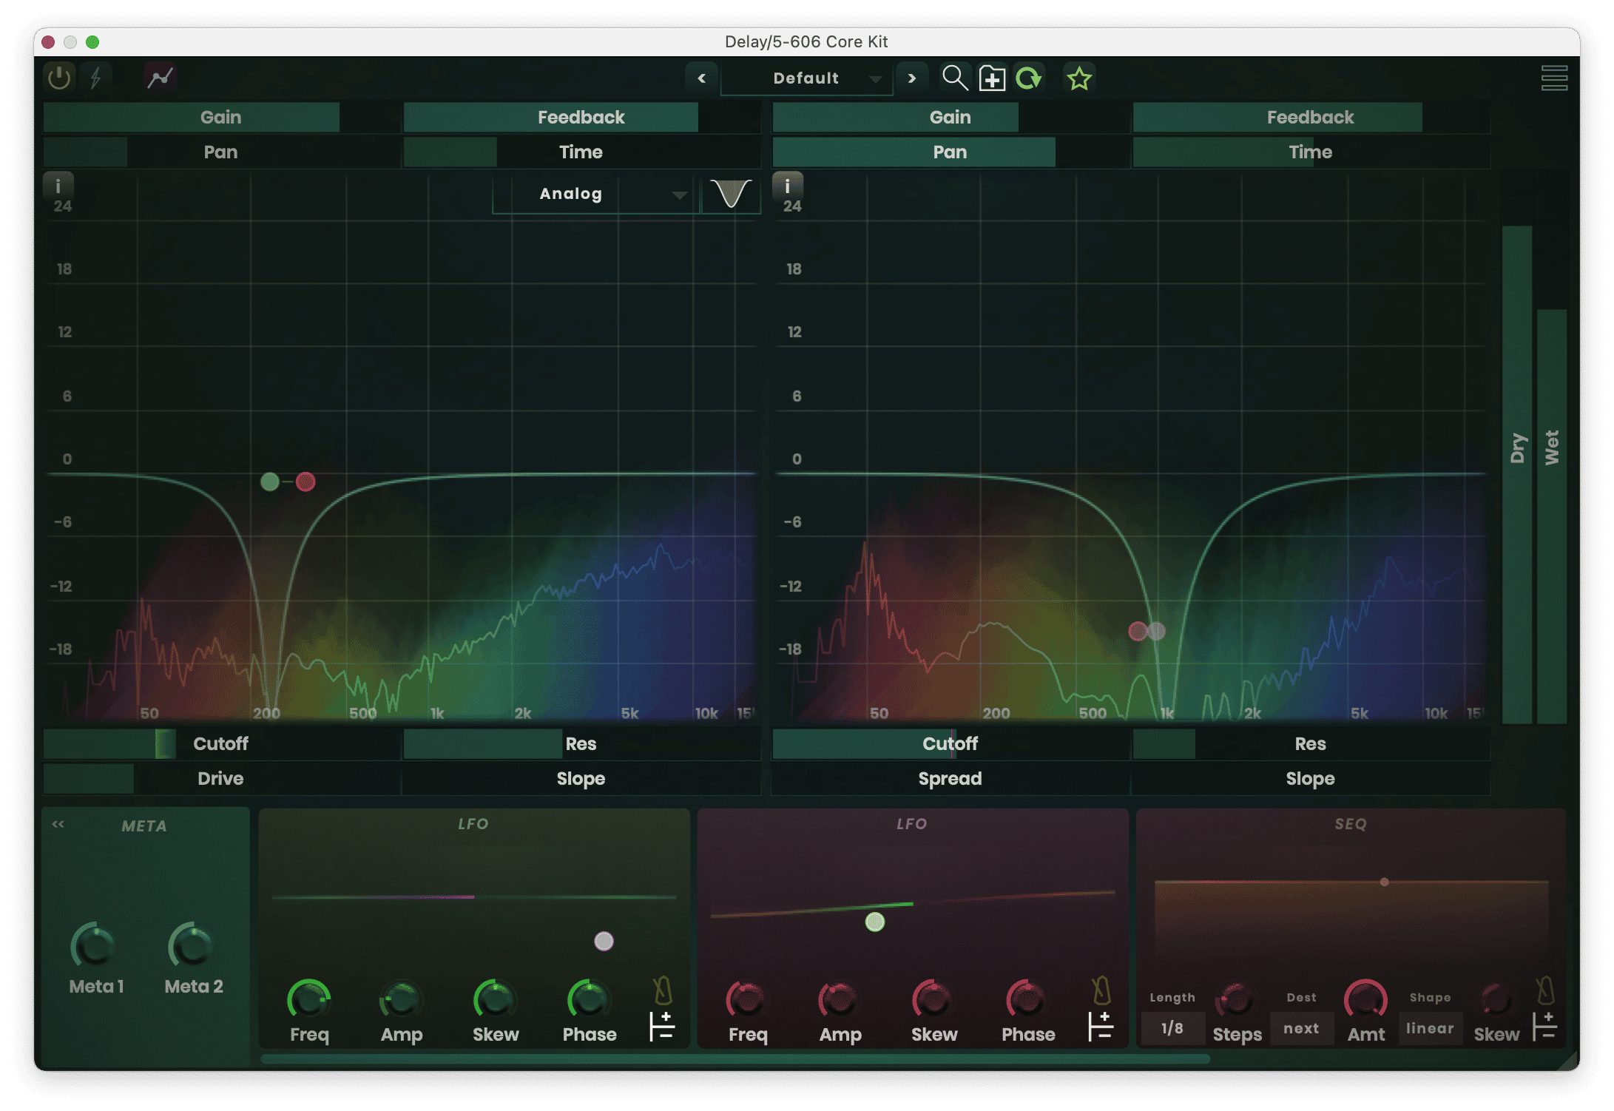Viewport: 1614px width, 1111px height.
Task: Click the left Cutoff slider
Action: 221,743
